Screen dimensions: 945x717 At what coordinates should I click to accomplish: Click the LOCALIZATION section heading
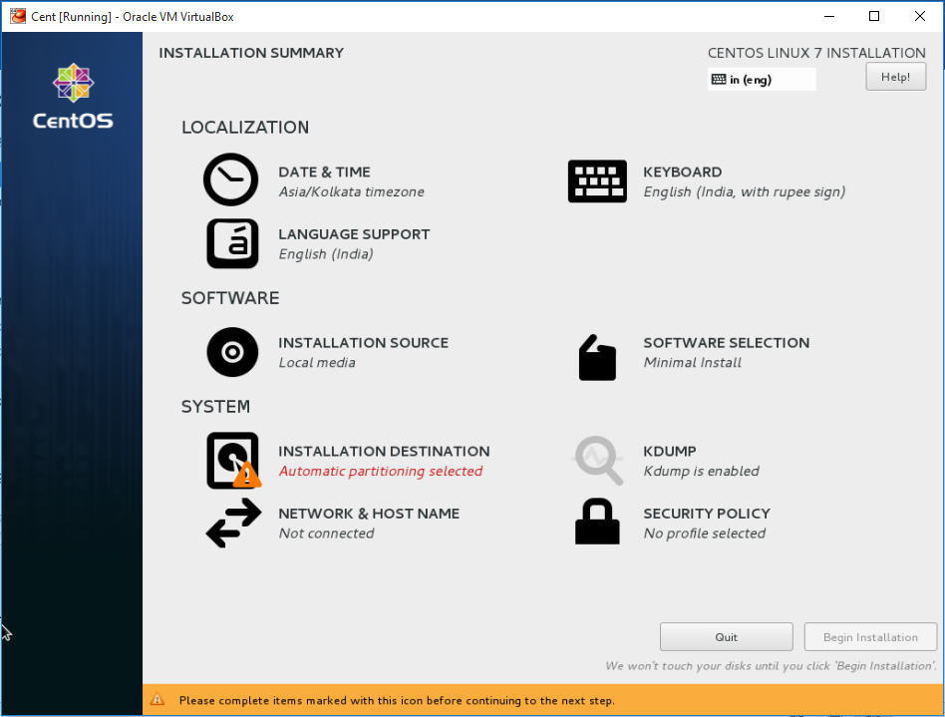tap(245, 128)
